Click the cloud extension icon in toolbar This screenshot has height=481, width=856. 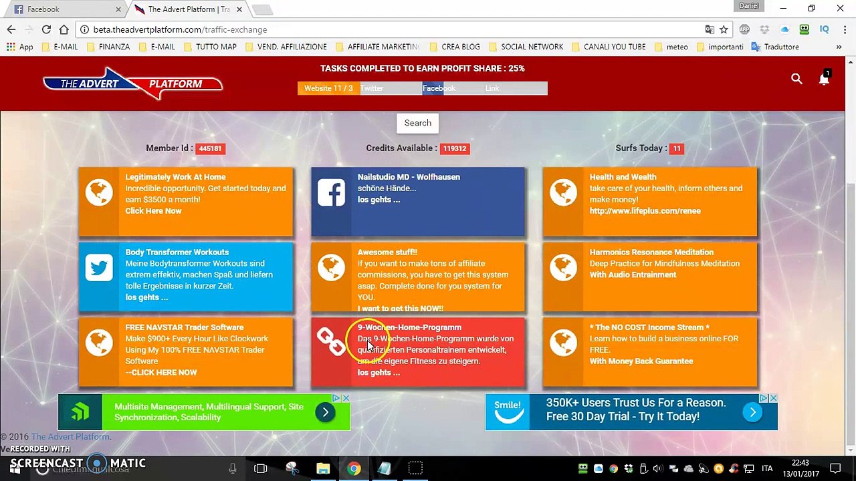784,29
